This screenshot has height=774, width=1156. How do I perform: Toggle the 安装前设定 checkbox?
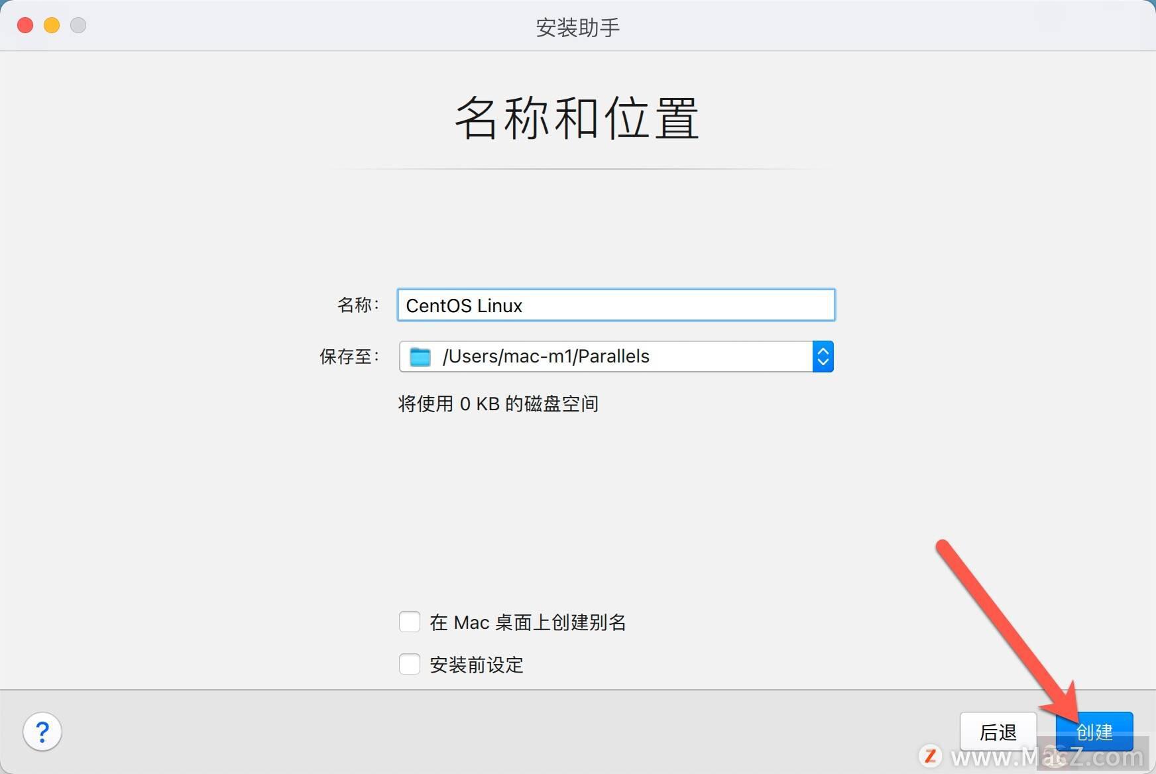point(410,664)
